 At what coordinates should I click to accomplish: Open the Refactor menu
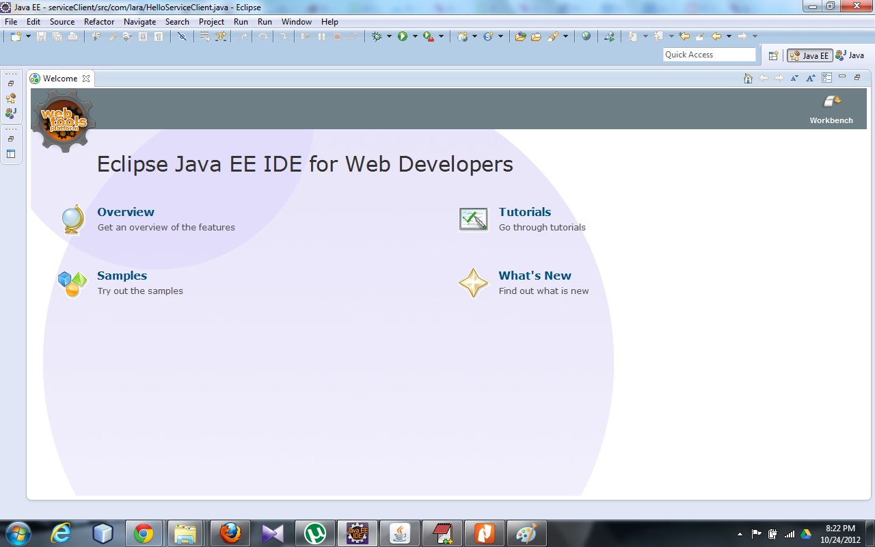(x=99, y=22)
